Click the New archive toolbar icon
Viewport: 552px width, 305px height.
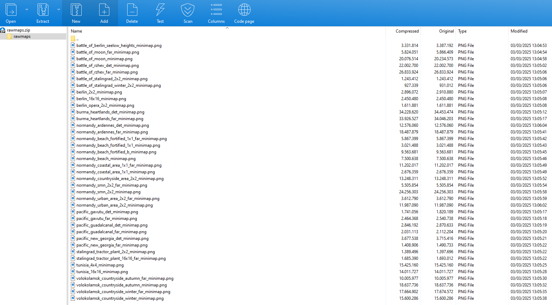click(x=76, y=10)
